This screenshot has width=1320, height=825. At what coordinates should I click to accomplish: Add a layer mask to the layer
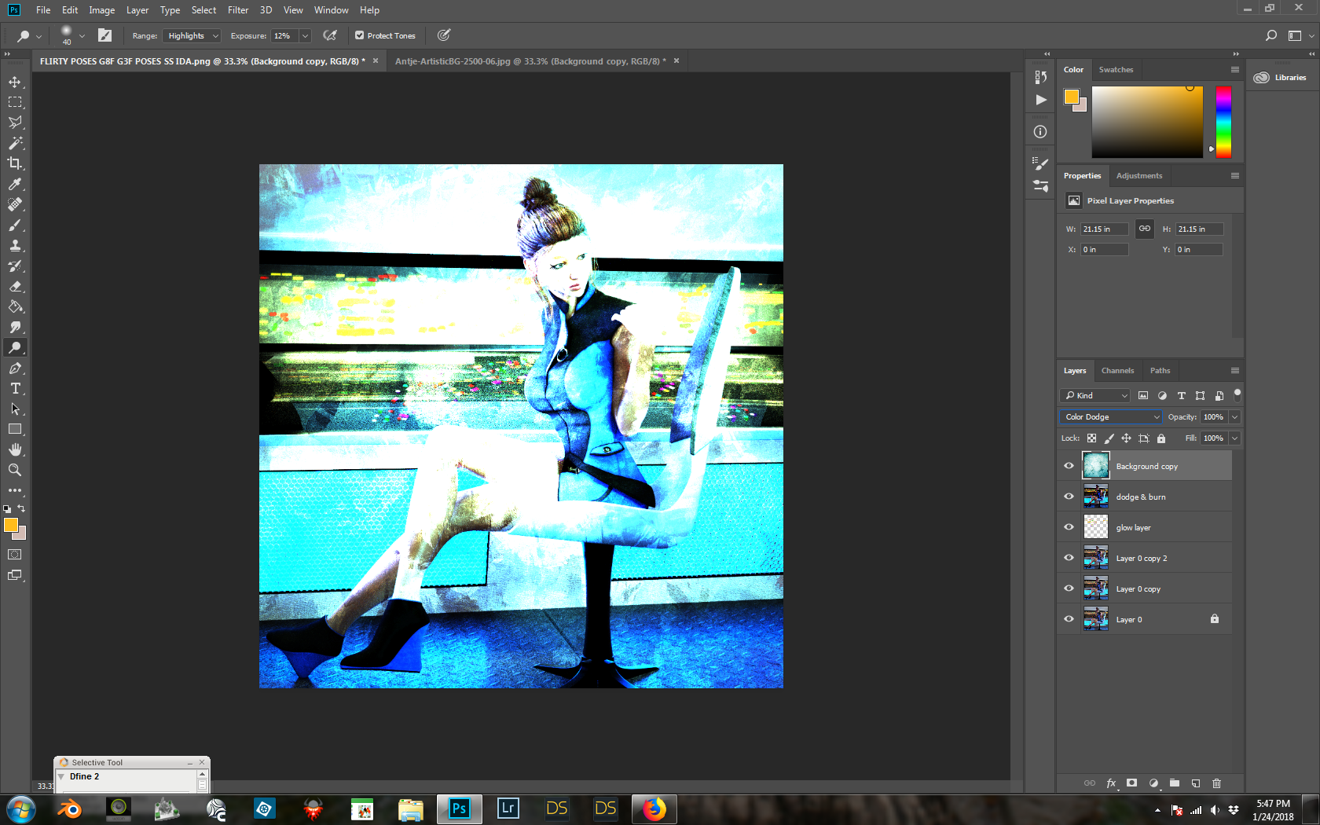coord(1131,783)
